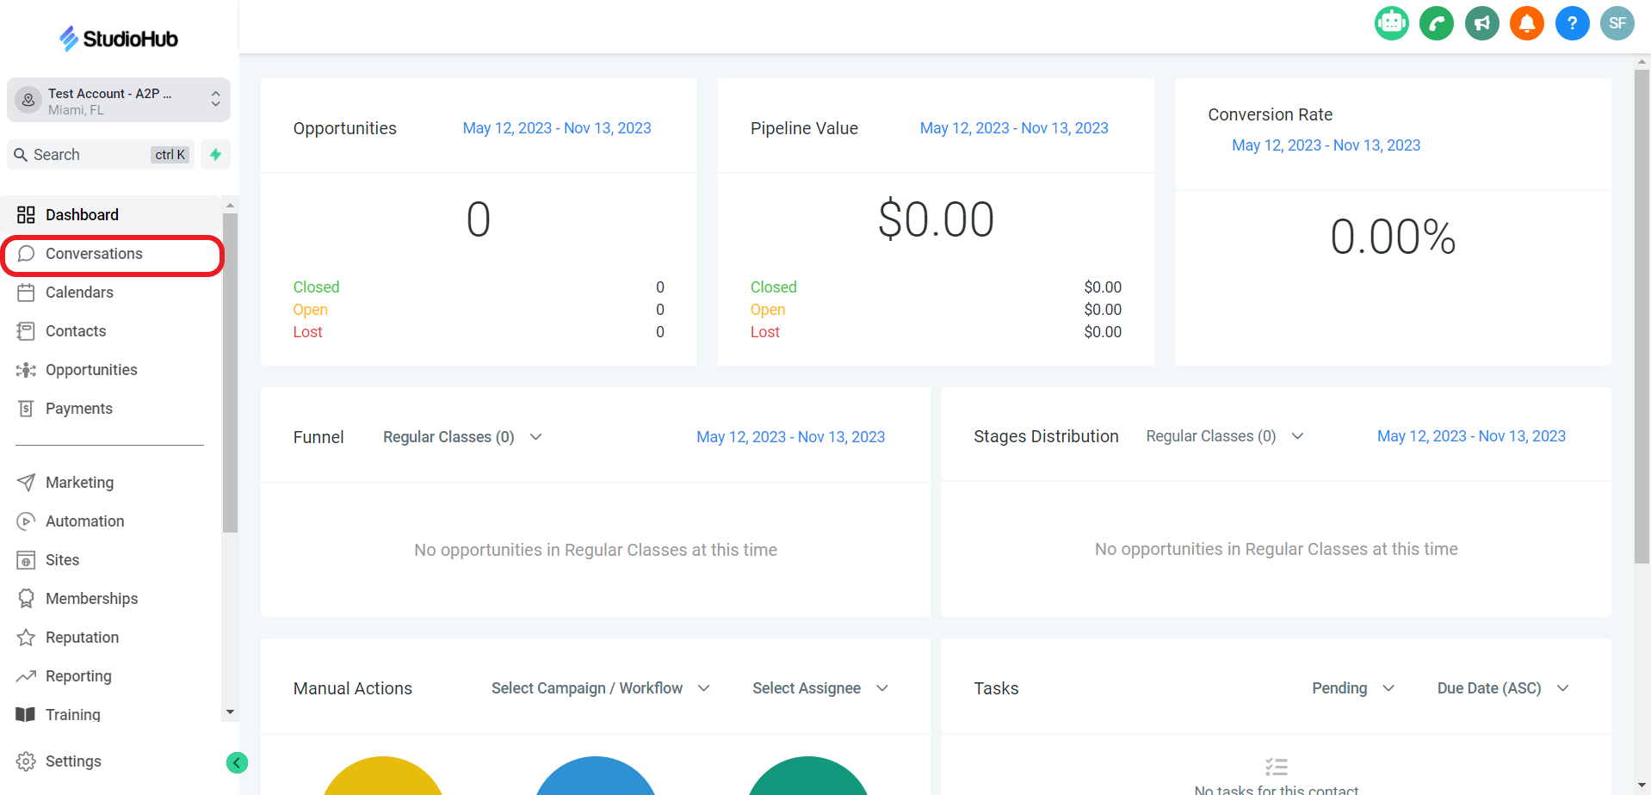Expand Stages Distribution Regular Classes dropdown

[1225, 436]
